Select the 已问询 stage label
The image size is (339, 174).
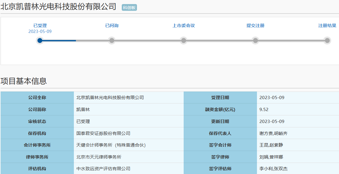[x=112, y=25]
